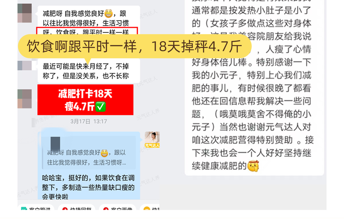Open the red 减肥打卡18天 image

pos(85,99)
